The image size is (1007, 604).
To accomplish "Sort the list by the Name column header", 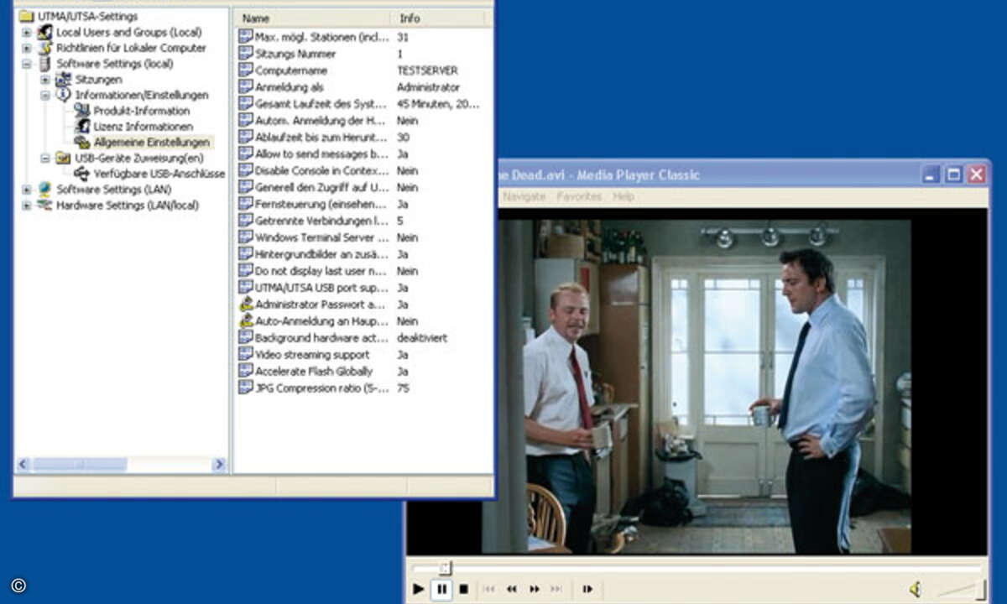I will tap(311, 18).
